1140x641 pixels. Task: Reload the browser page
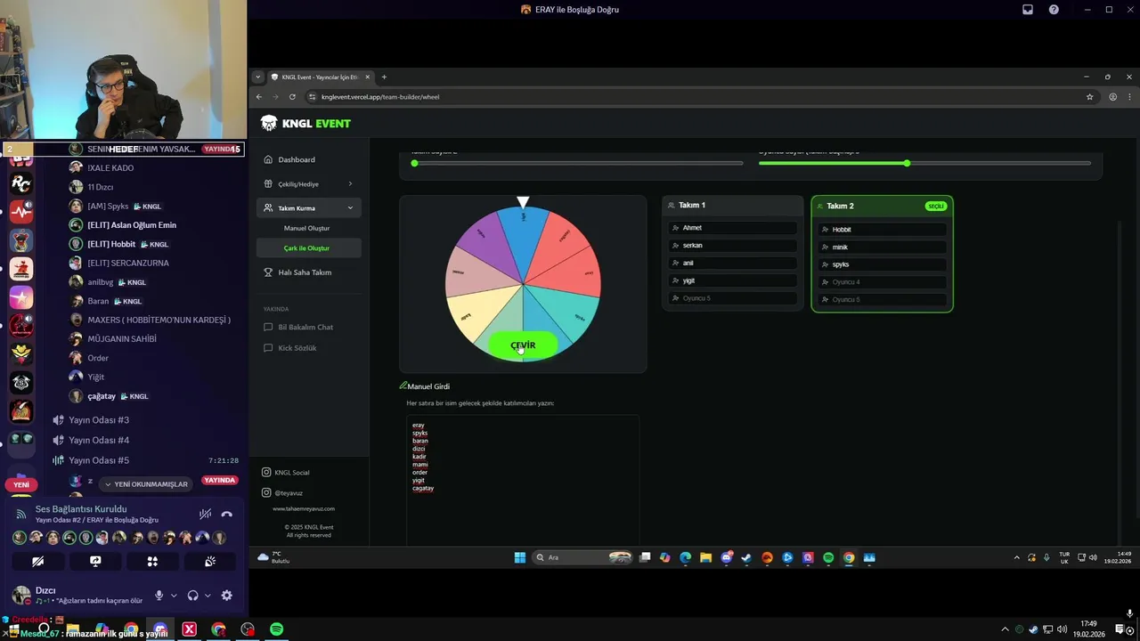pyautogui.click(x=292, y=96)
